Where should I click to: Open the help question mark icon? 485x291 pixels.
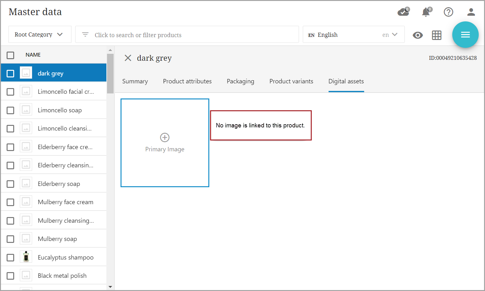(x=448, y=12)
